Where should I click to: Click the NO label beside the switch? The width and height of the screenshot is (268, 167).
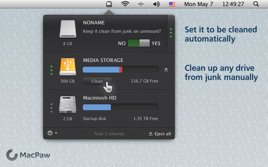pyautogui.click(x=122, y=43)
